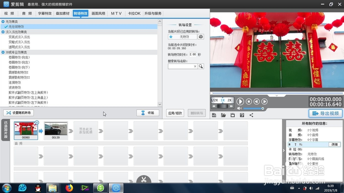Play the preview video
The height and width of the screenshot is (193, 344).
tap(240, 101)
